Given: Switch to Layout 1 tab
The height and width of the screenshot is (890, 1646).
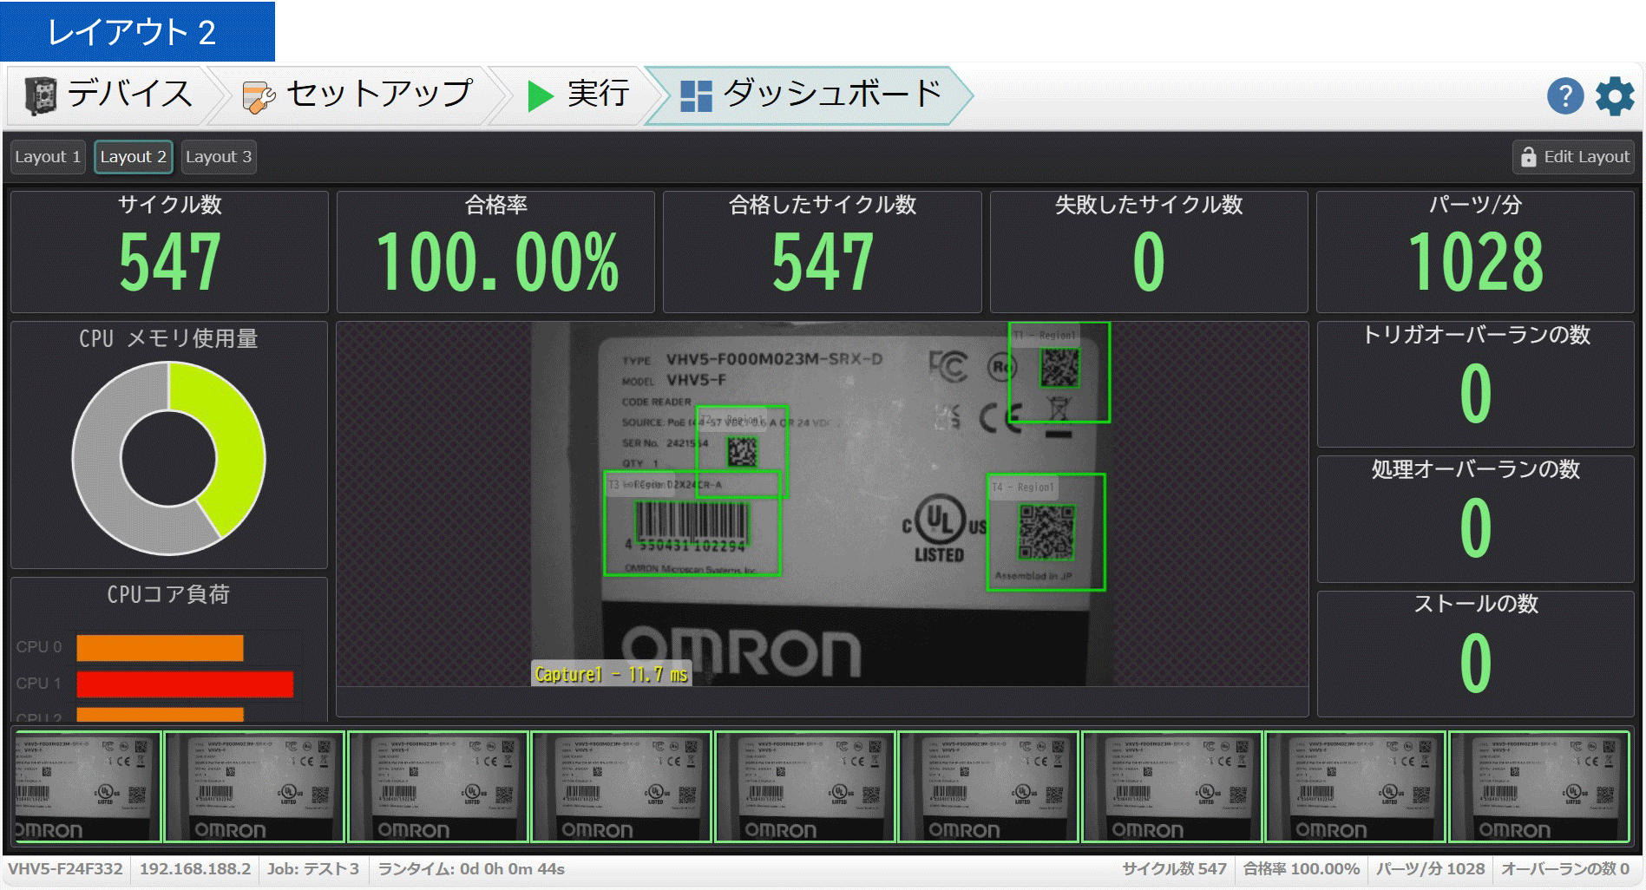Looking at the screenshot, I should tap(48, 157).
